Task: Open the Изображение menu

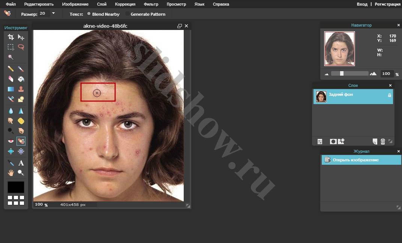Action: point(75,4)
